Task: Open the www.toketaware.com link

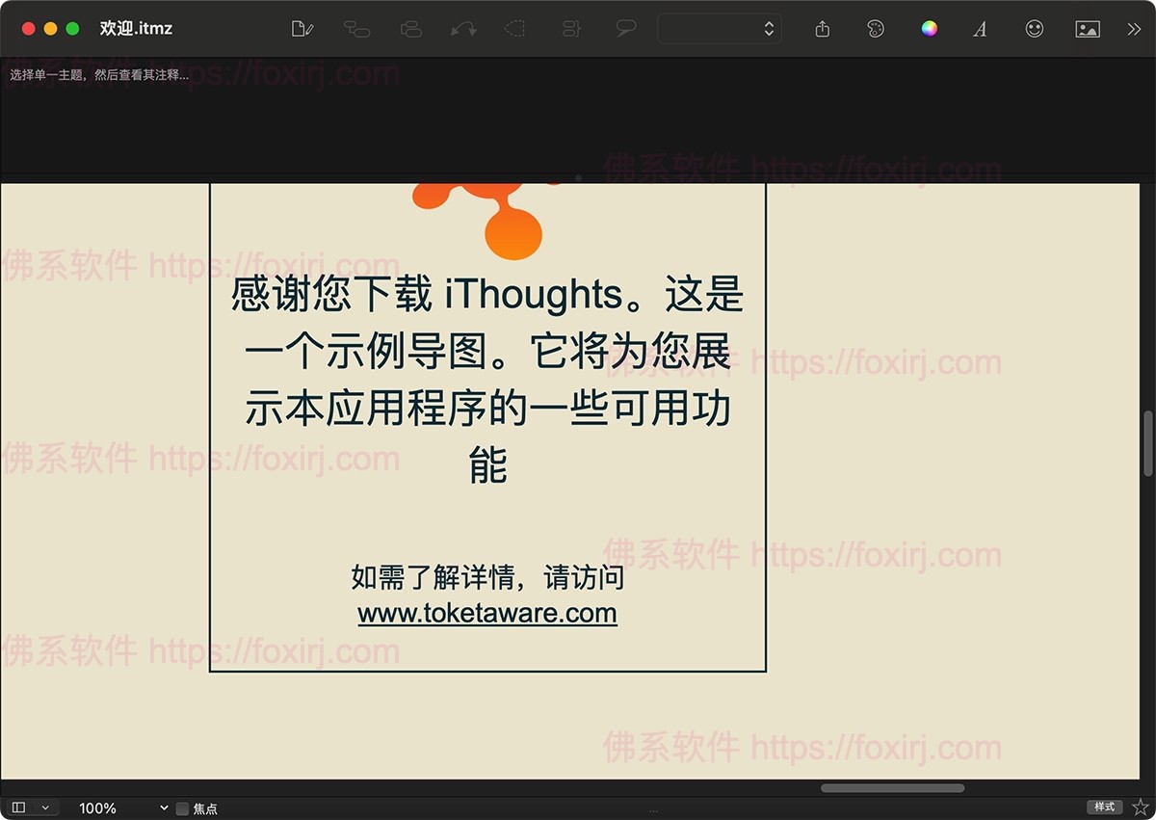Action: coord(487,614)
